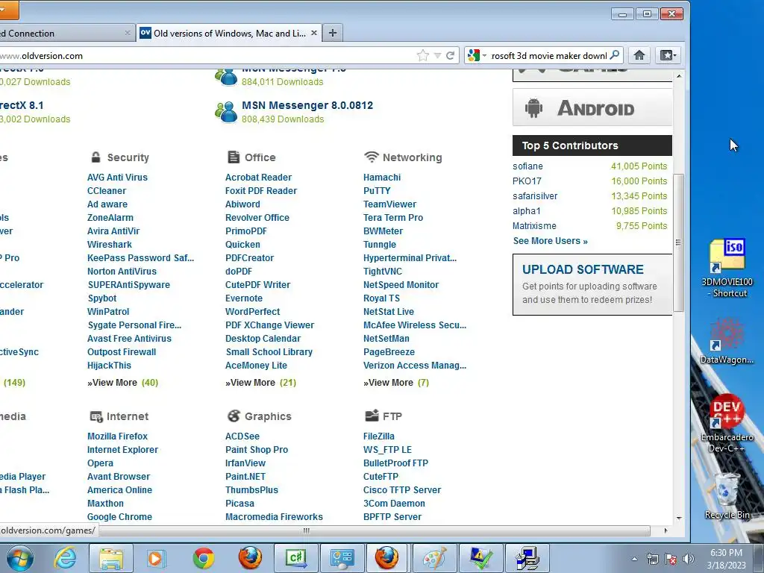
Task: Click the volume speaker tray icon
Action: pos(688,559)
